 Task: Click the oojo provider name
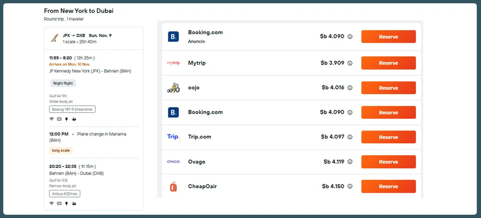194,88
